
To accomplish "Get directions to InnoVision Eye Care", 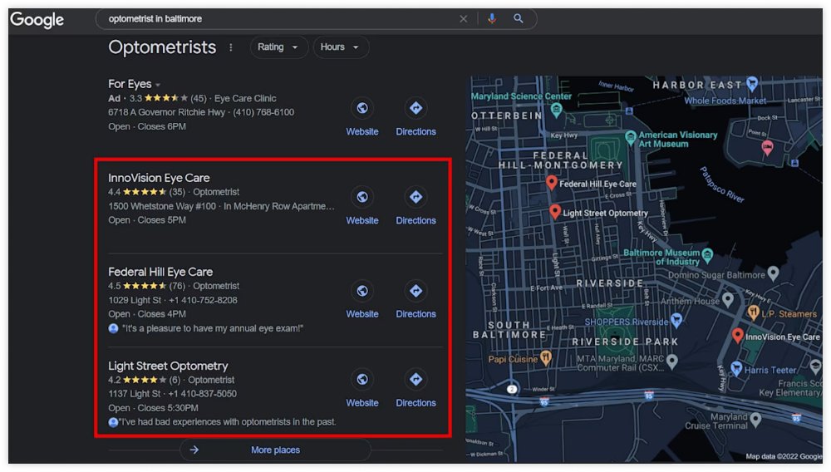I will [415, 198].
